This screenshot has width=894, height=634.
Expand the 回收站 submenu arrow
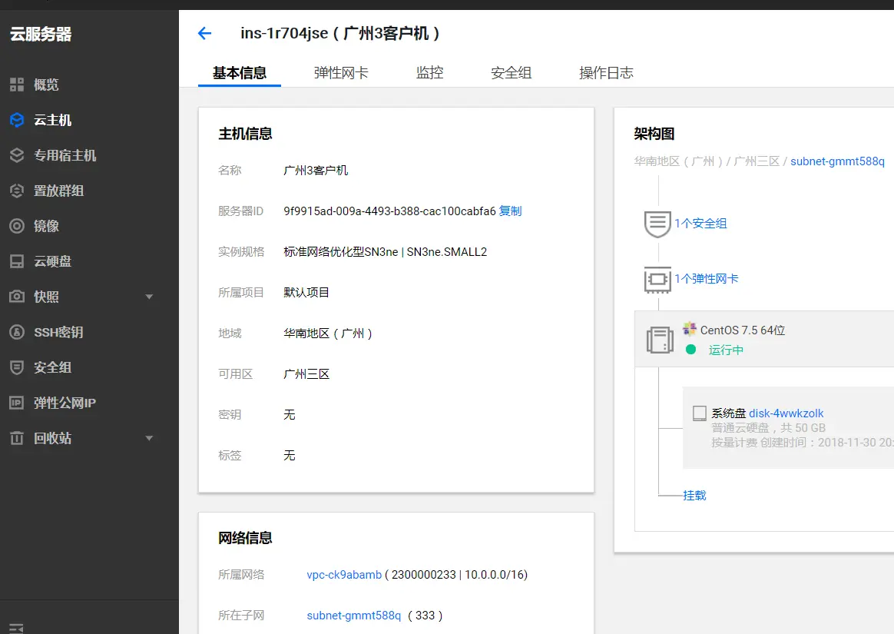point(149,438)
